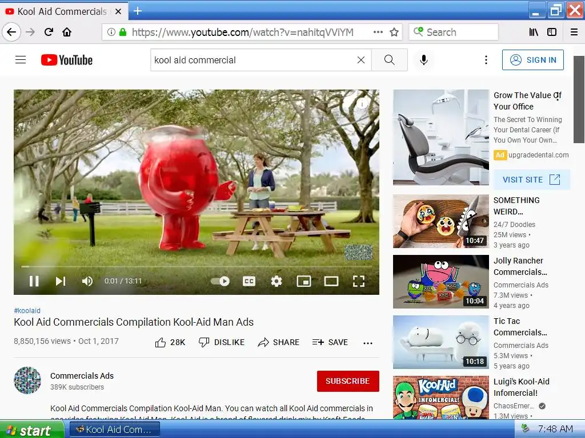Subscribe to Commercials Ads
The width and height of the screenshot is (585, 438).
click(x=348, y=381)
